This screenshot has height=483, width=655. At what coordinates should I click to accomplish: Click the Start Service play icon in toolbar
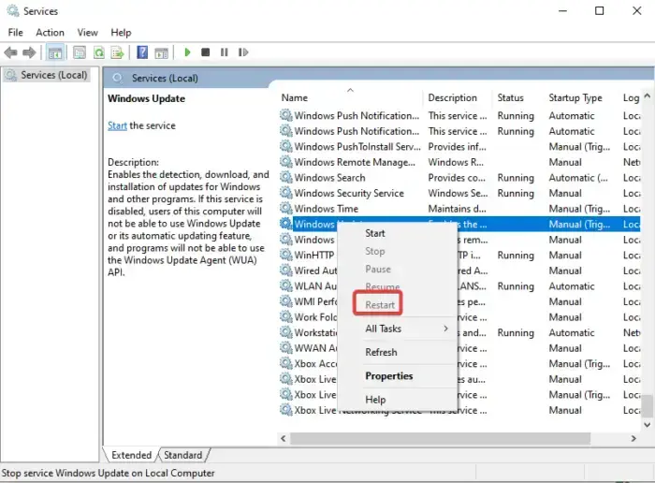click(188, 52)
